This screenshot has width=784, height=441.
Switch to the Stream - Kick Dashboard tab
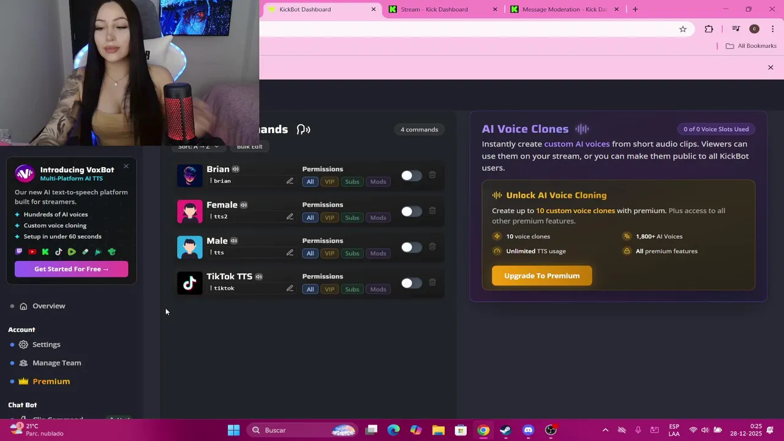(x=443, y=9)
